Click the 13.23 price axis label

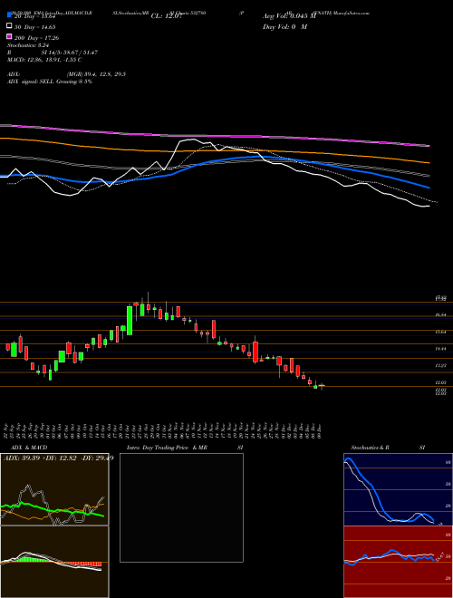[x=441, y=365]
